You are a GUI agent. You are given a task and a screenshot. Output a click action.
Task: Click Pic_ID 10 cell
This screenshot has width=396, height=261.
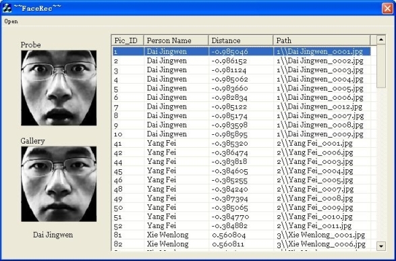(x=118, y=134)
